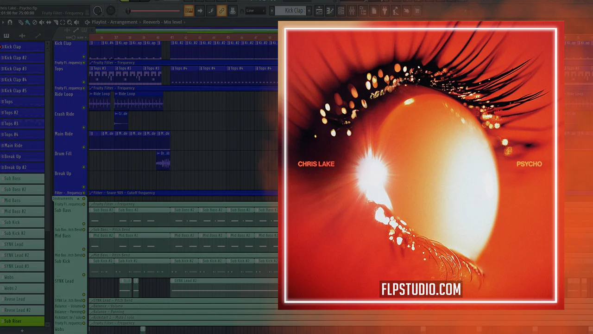
Task: Open the Reeverb - Mix level breadcrumb menu
Action: coord(162,22)
